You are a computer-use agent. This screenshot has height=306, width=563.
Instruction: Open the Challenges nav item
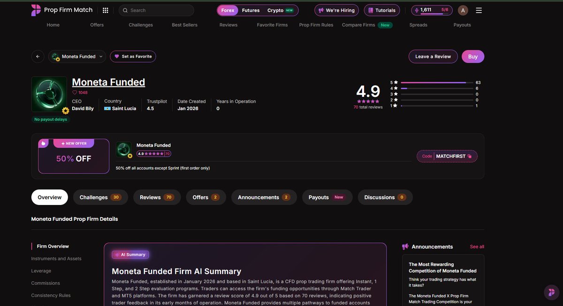tap(141, 25)
